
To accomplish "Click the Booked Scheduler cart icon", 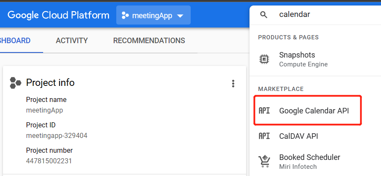I will [264, 161].
